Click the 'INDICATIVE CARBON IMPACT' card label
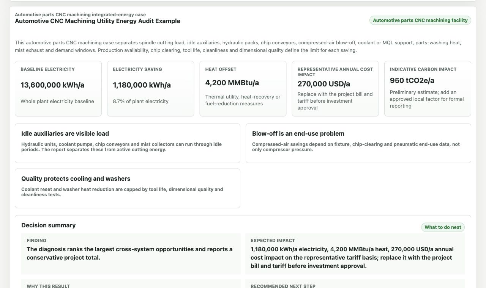This screenshot has height=288, width=486. tap(423, 69)
